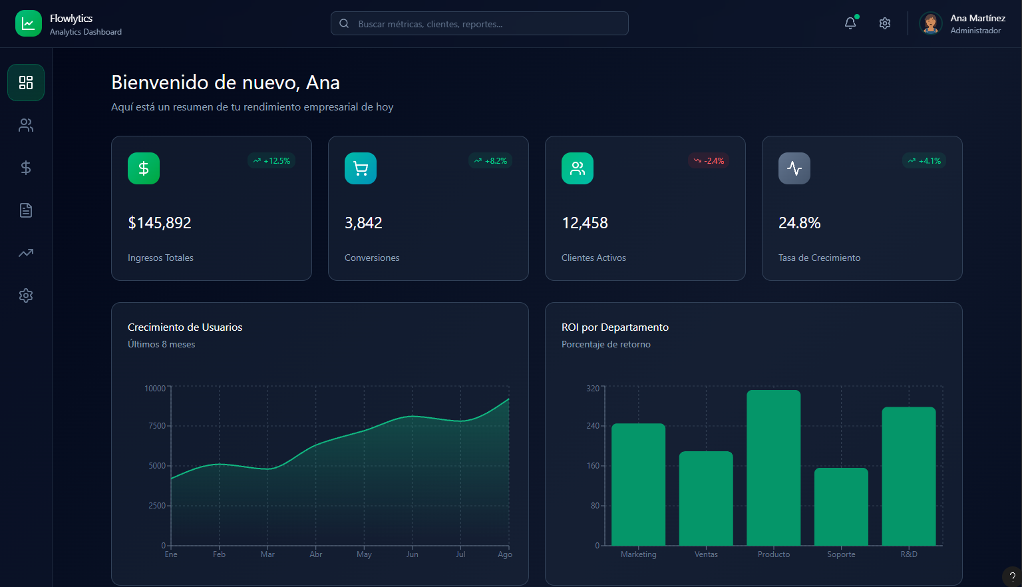Focus the Buscar métricas search field
Screen dimensions: 1022x587
[479, 23]
